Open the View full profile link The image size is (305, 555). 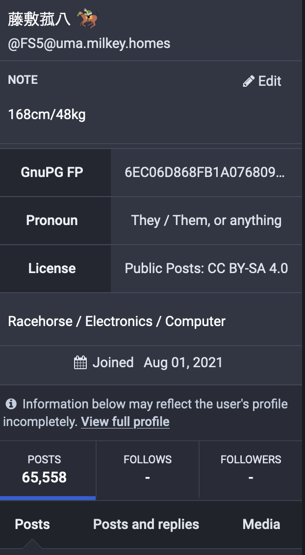125,422
